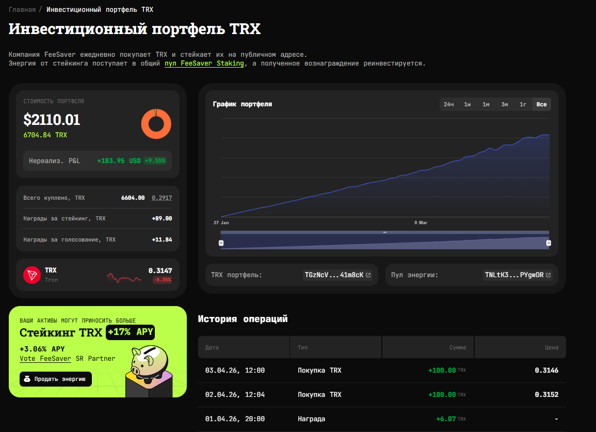This screenshot has height=432, width=596.
Task: Open external link icon beside TGzNcV address
Action: [x=368, y=275]
